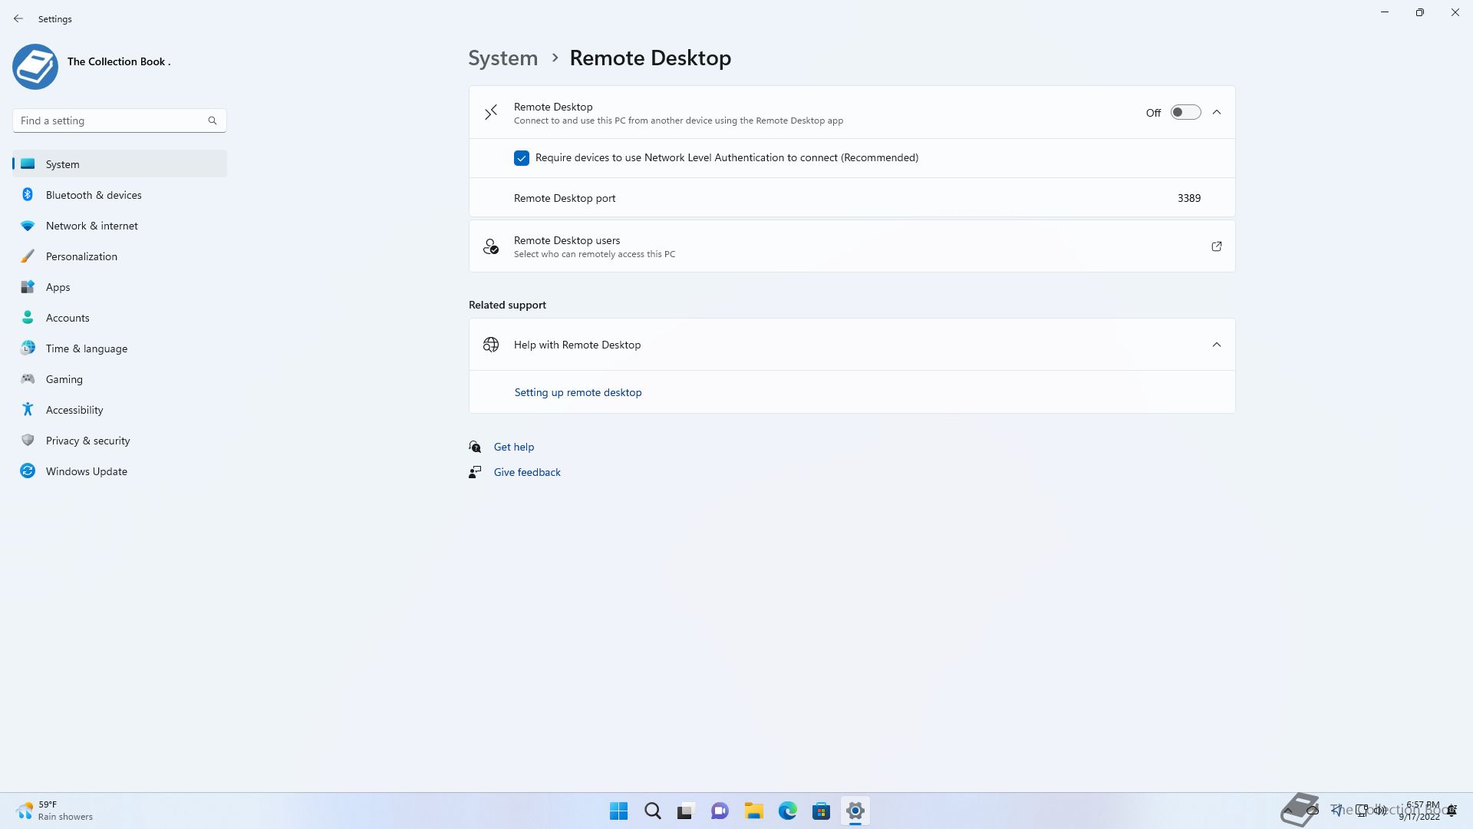Open the Apps settings category

pyautogui.click(x=58, y=287)
